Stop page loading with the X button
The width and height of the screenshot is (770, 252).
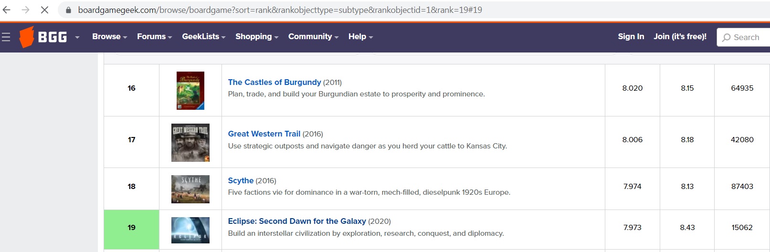click(x=44, y=10)
